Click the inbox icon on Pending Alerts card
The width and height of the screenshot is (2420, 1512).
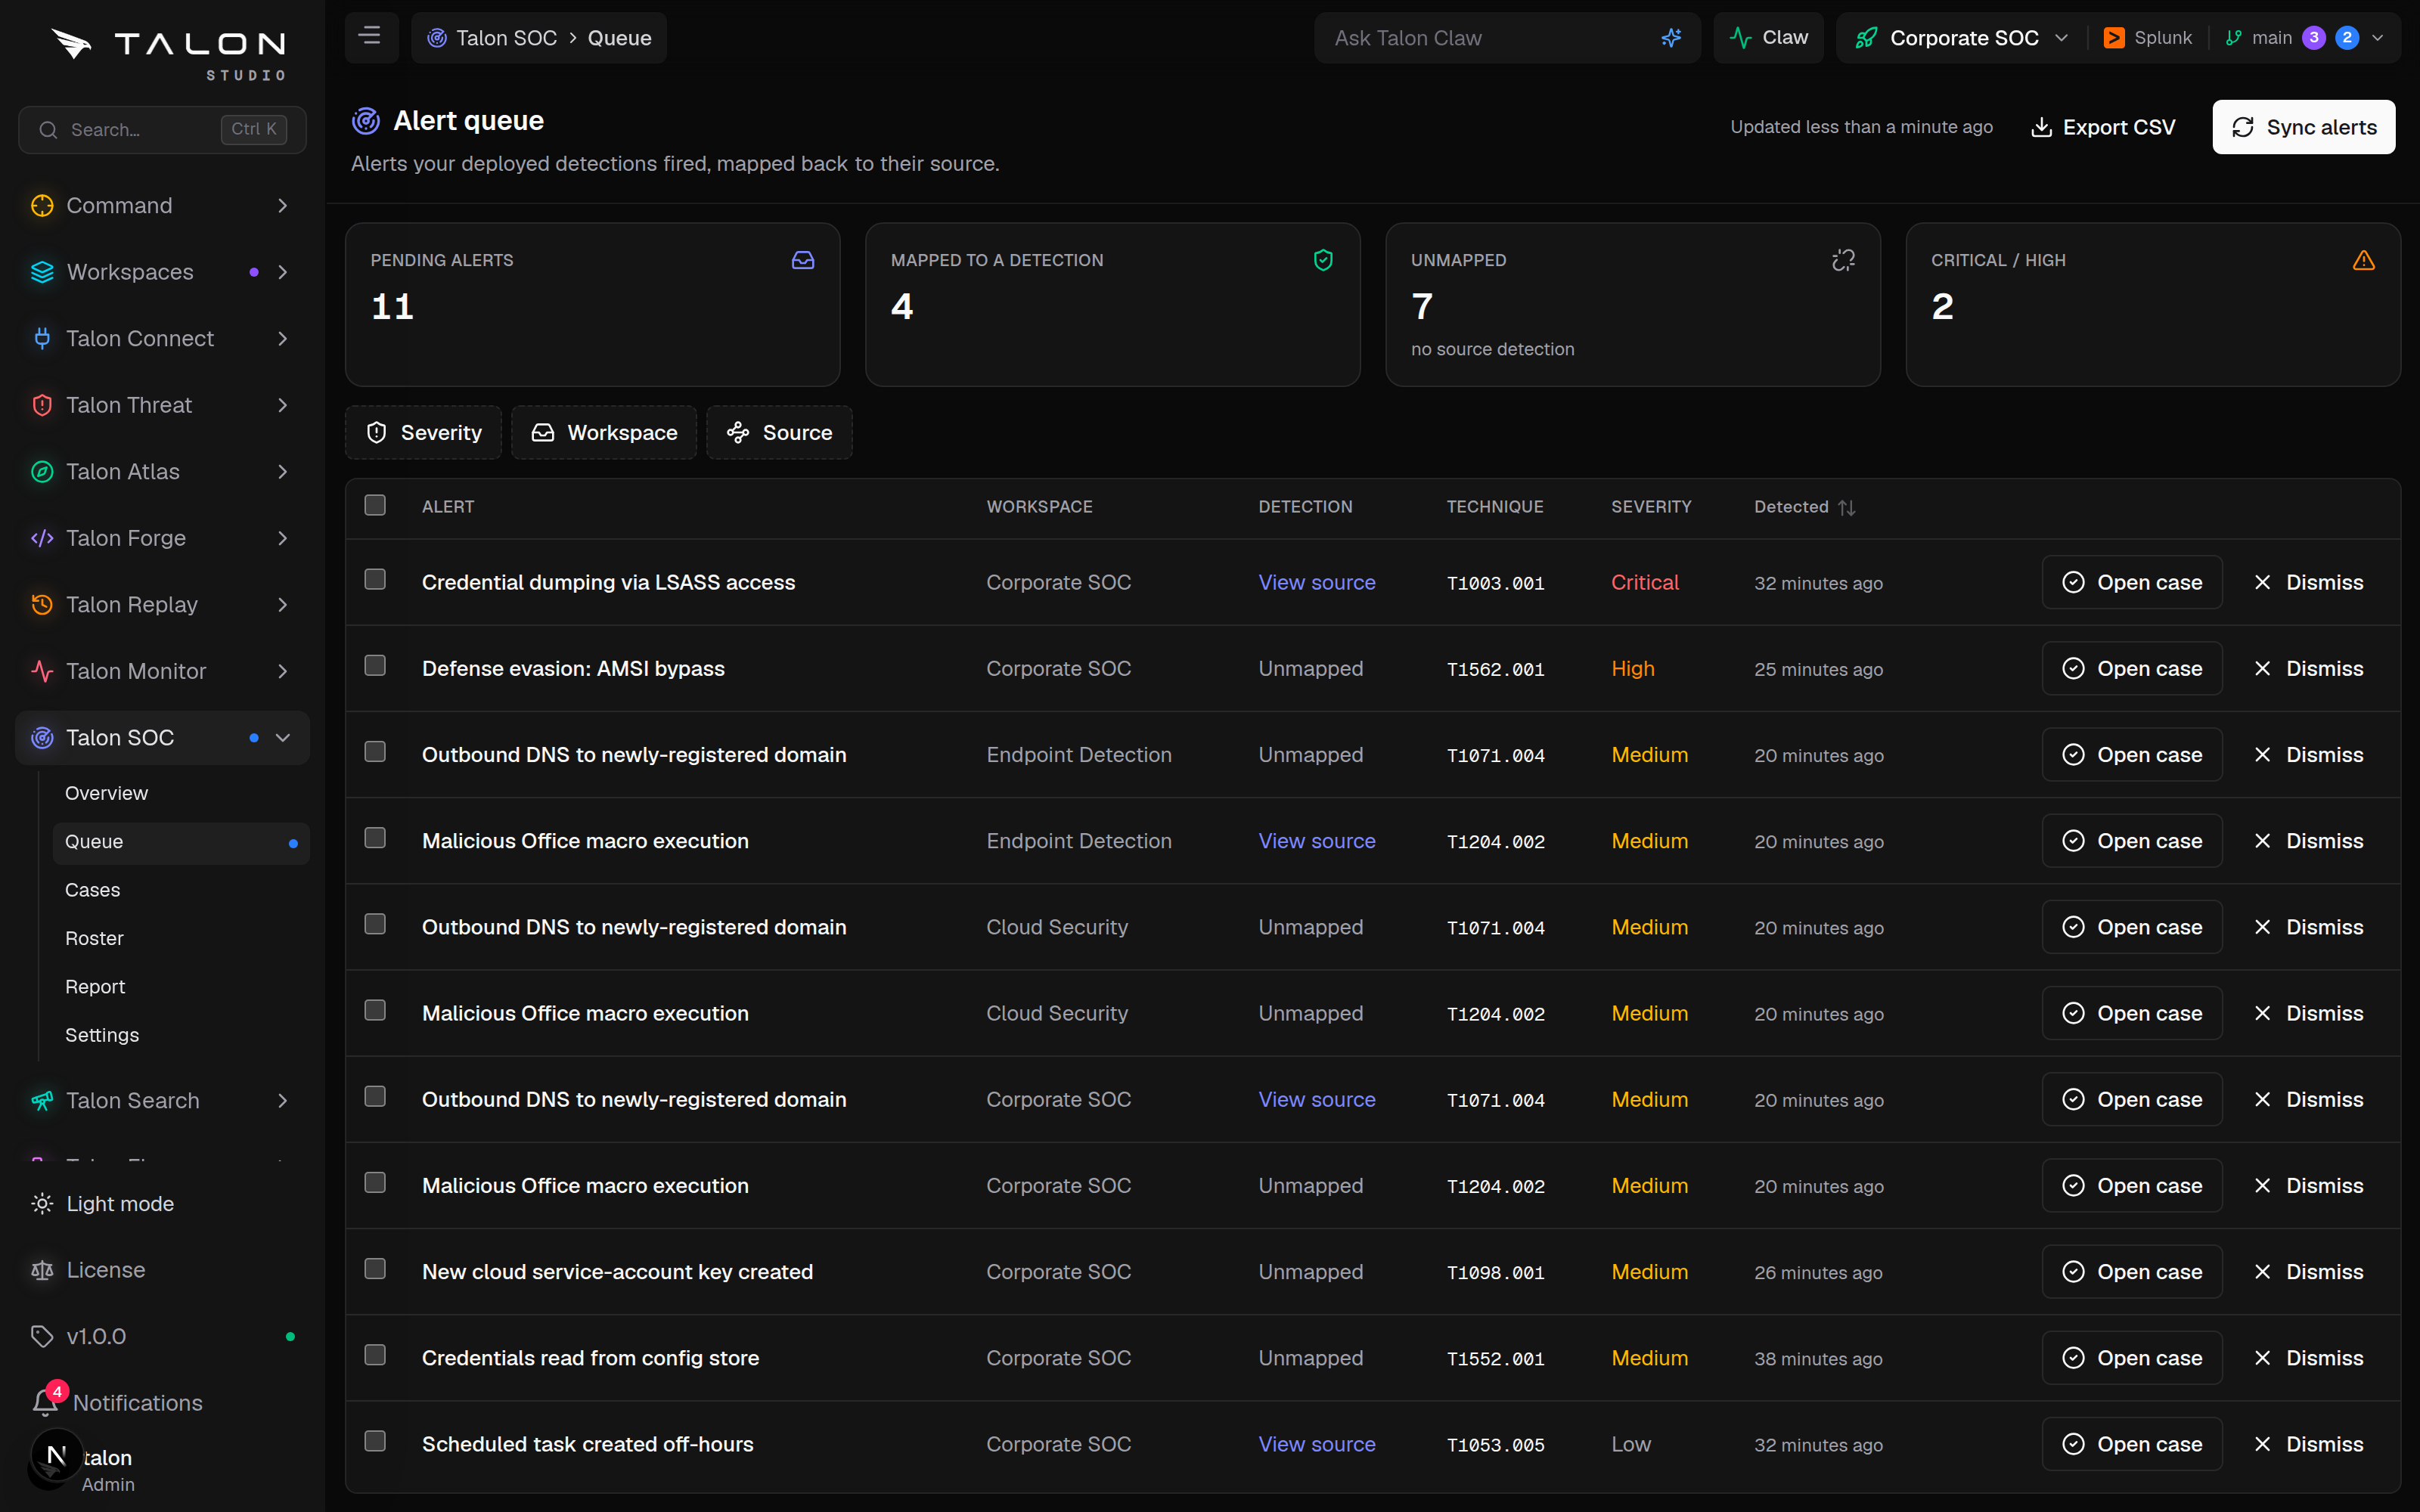(803, 260)
